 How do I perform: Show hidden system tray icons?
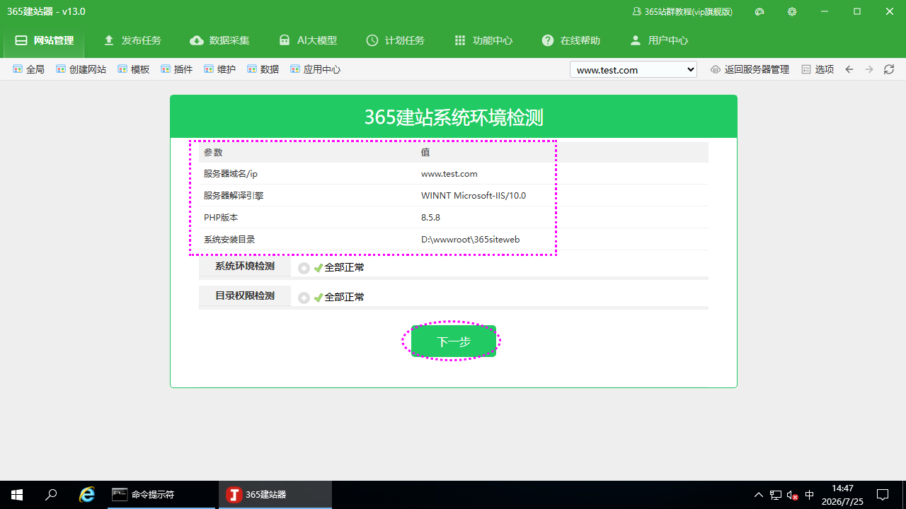tap(759, 495)
